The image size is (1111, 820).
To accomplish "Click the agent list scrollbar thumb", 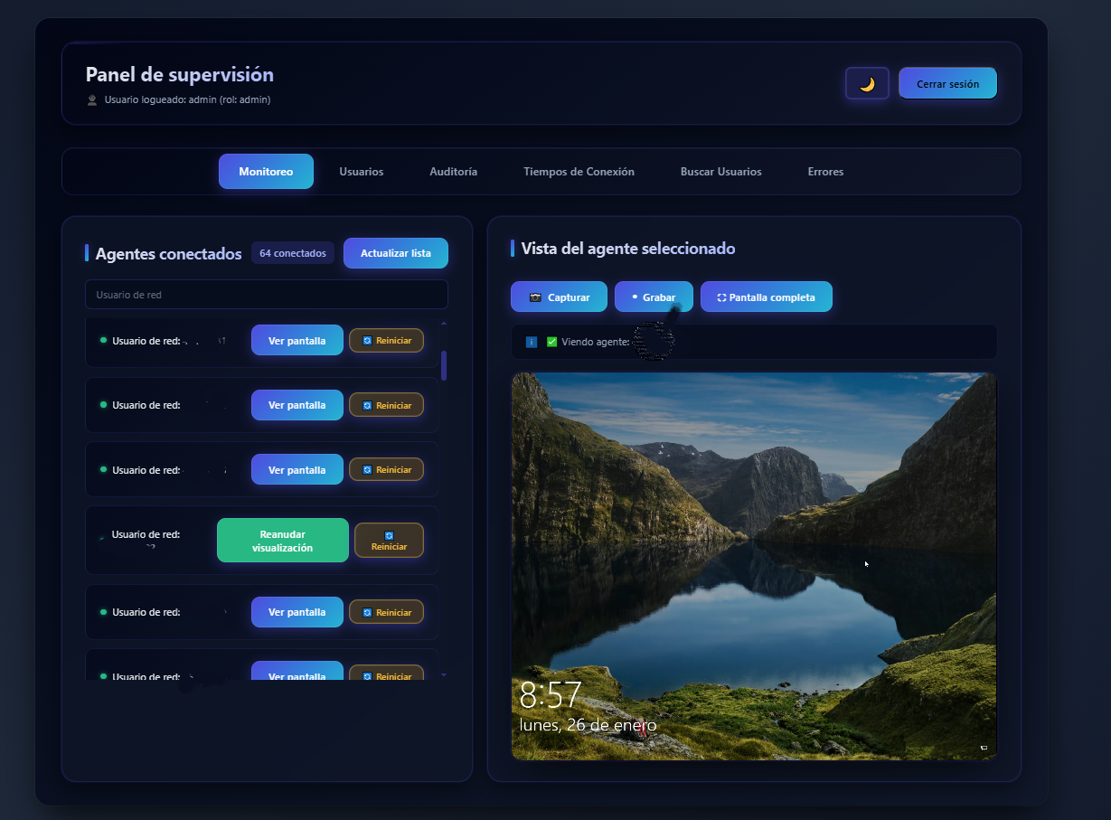I will pos(444,366).
